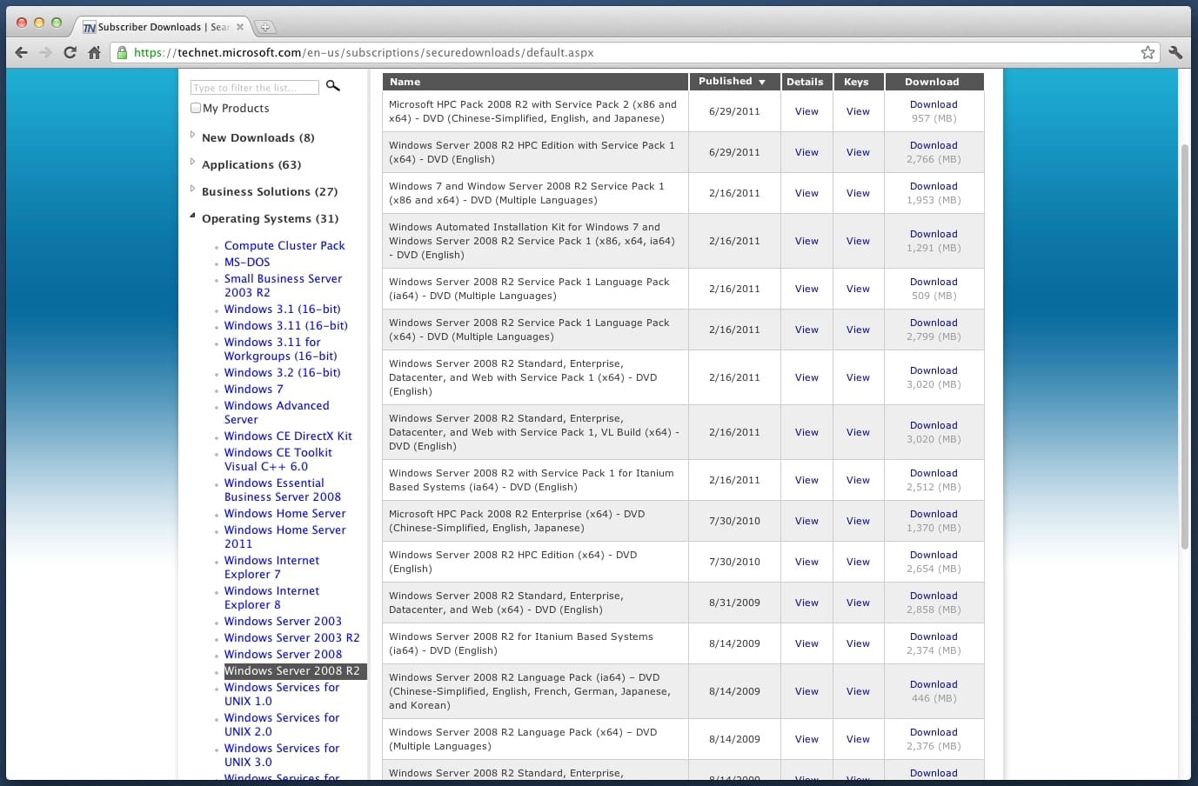The width and height of the screenshot is (1198, 786).
Task: Open Small Business Server 2003 R2
Action: 283,285
